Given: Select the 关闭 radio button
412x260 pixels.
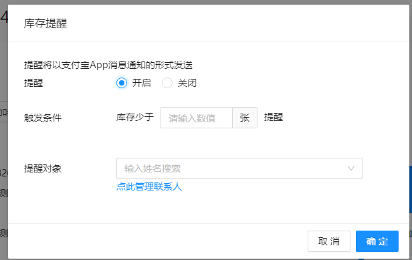Looking at the screenshot, I should tap(167, 83).
